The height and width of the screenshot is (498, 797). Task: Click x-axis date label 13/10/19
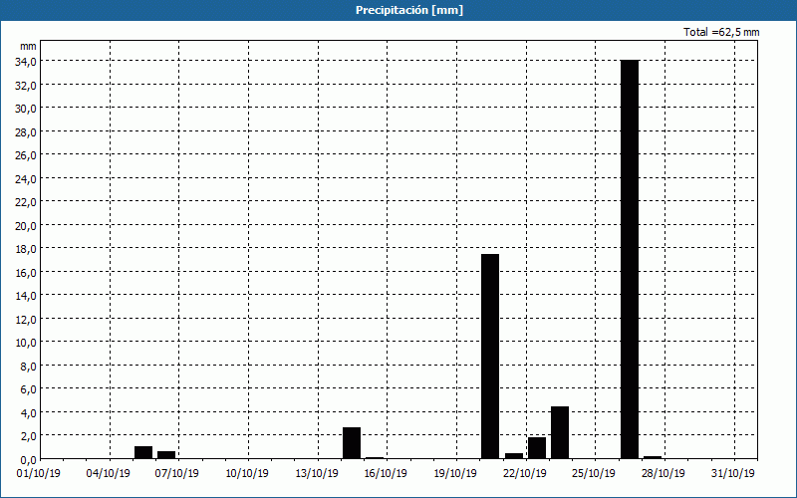click(x=316, y=474)
